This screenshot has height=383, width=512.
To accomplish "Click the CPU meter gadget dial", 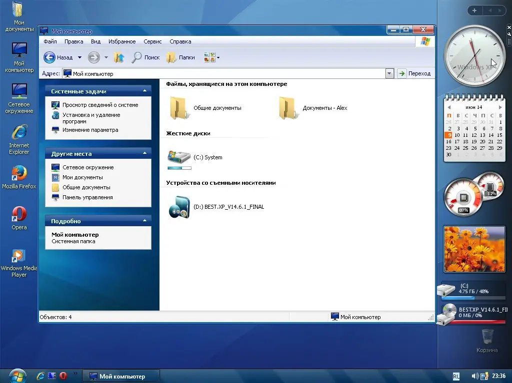I will coord(462,197).
